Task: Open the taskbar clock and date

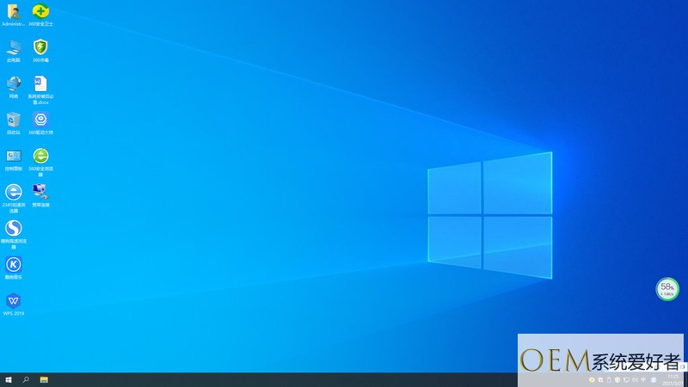Action: coord(673,380)
